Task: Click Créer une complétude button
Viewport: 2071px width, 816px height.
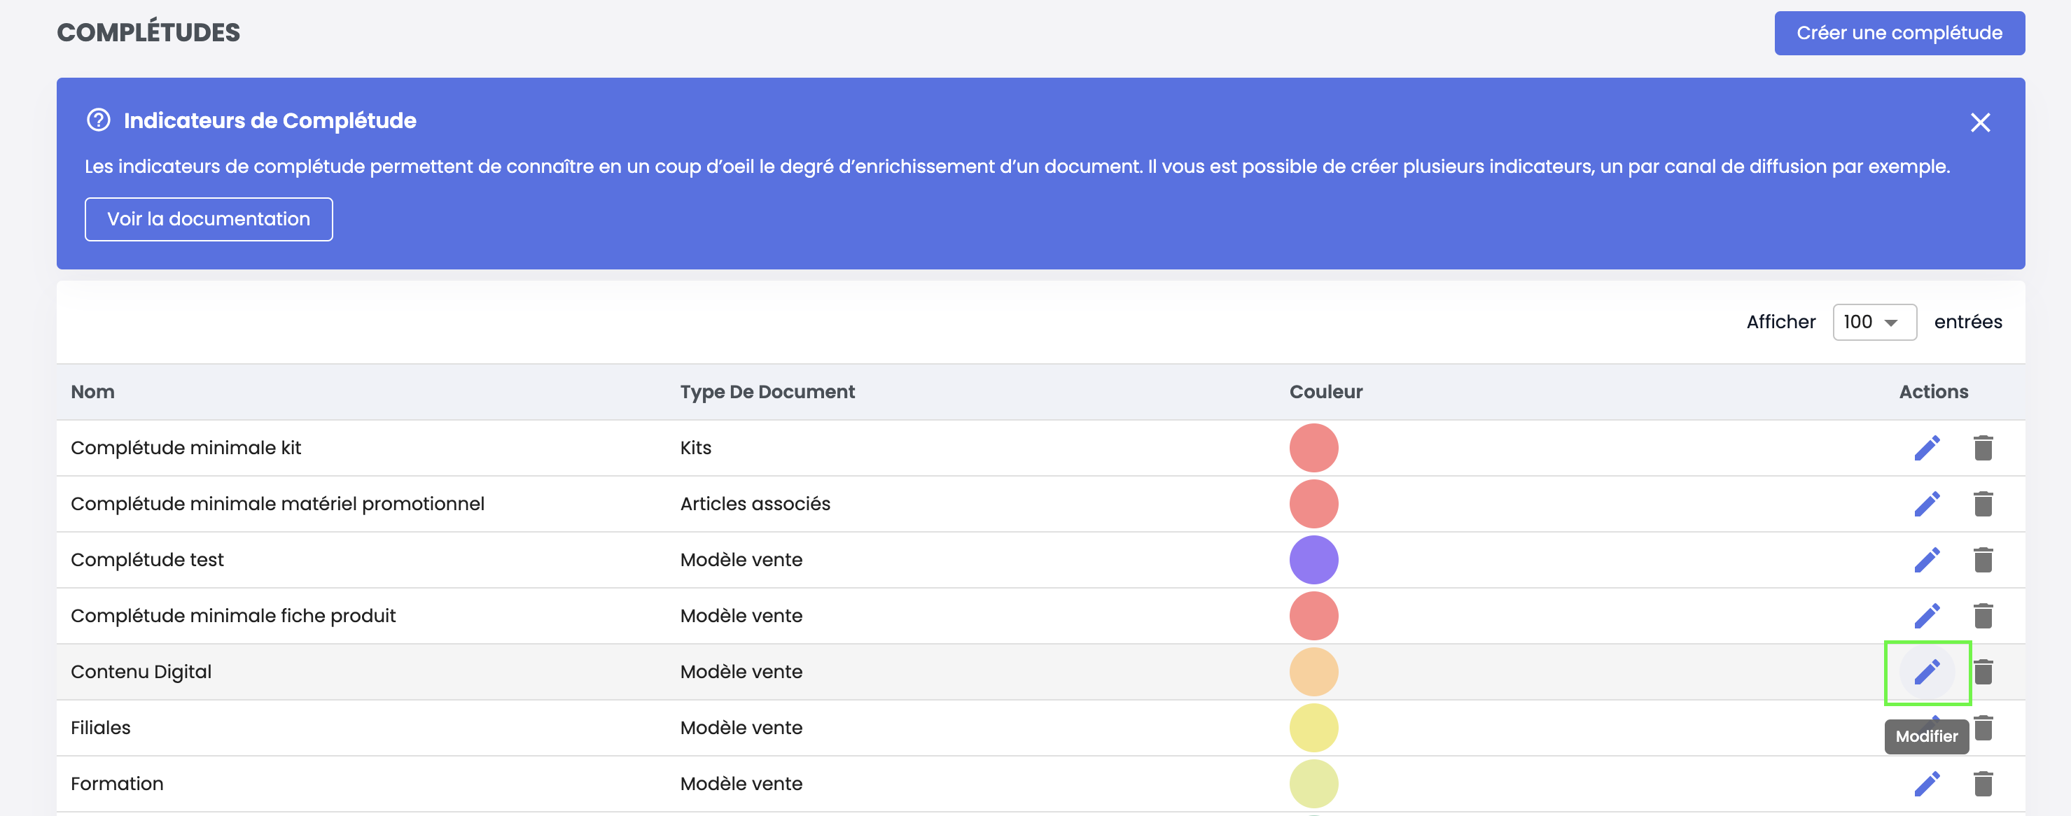Action: click(x=1899, y=33)
